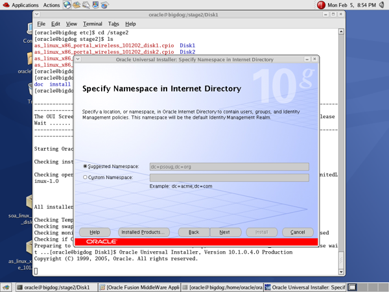Screen dimensions: 389x292
Task: Click the volume speaker icon
Action: tap(382, 5)
